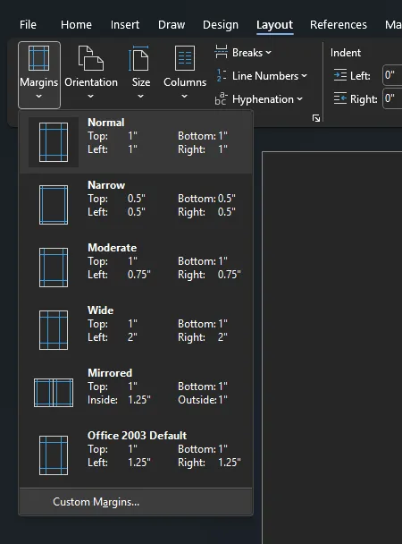402x544 pixels.
Task: Click the Breaks button label
Action: point(247,53)
